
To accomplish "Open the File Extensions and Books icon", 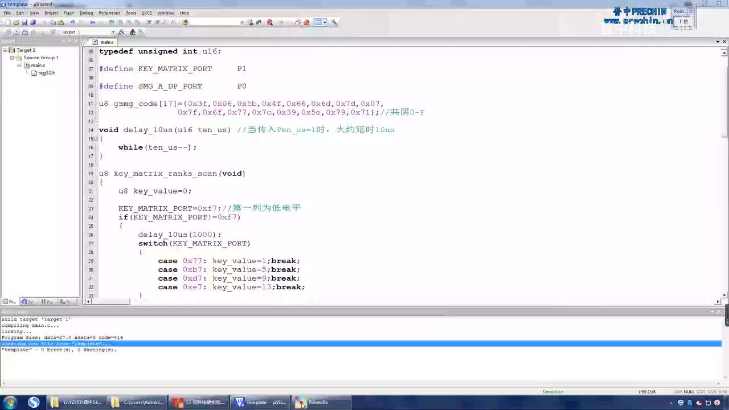I will click(132, 32).
